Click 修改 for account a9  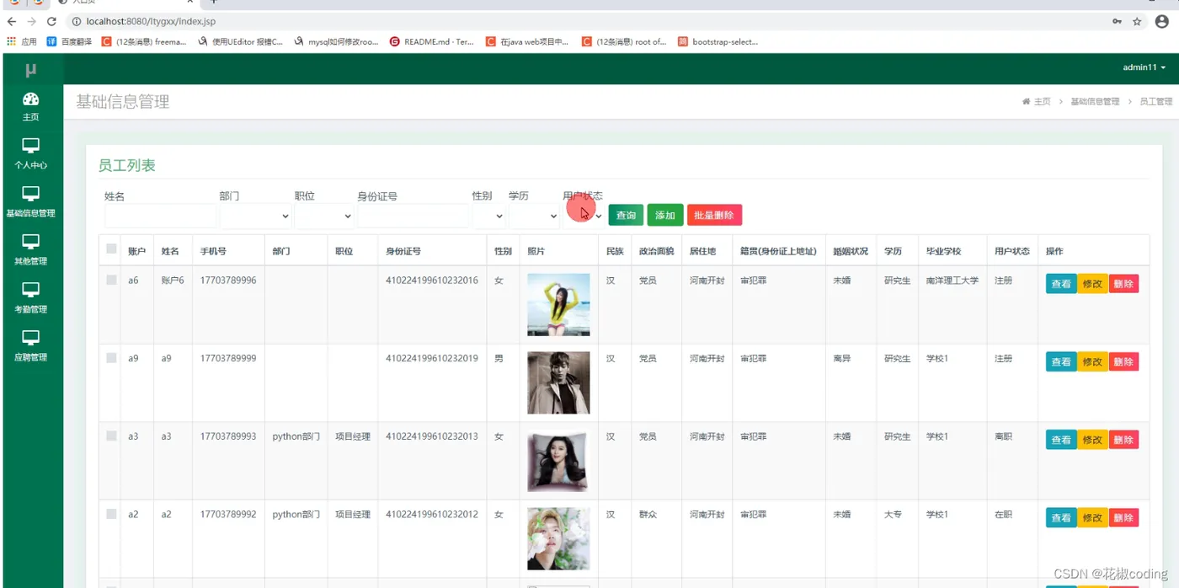coord(1092,361)
